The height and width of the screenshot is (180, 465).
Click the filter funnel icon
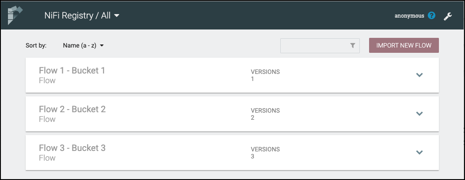point(353,45)
